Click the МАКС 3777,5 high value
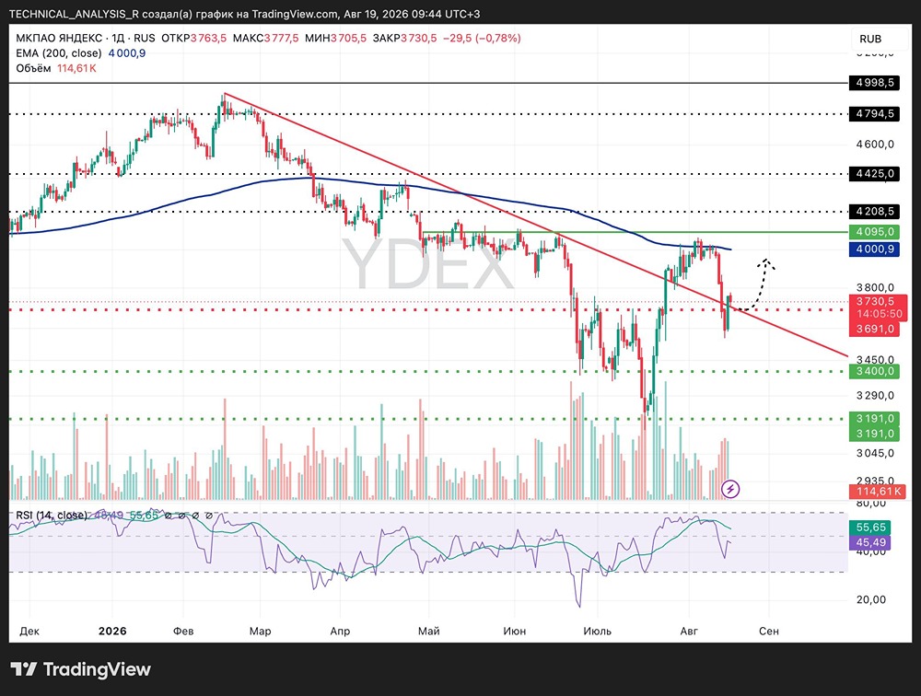Viewport: 921px width, 696px height. 265,38
